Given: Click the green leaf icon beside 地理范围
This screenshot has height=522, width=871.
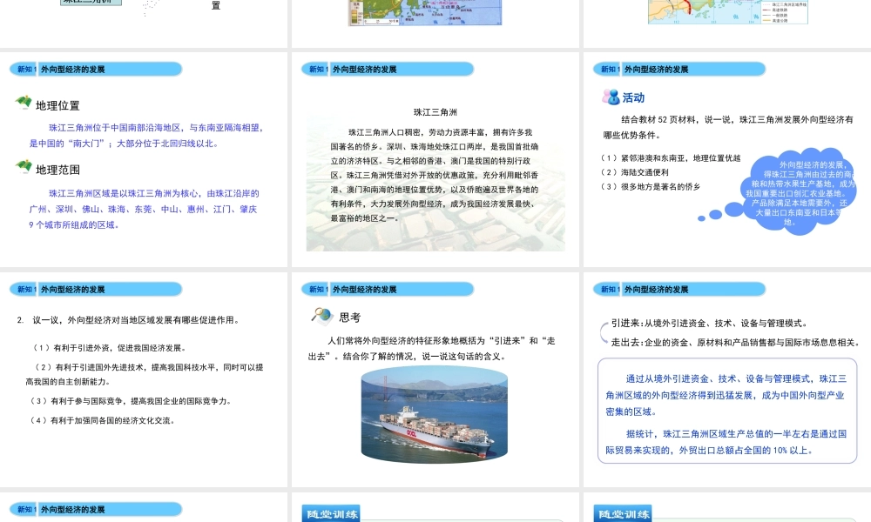Looking at the screenshot, I should click(24, 166).
